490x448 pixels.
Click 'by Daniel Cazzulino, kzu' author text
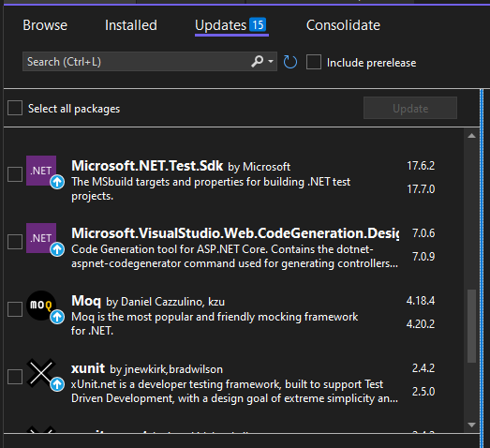pyautogui.click(x=165, y=302)
